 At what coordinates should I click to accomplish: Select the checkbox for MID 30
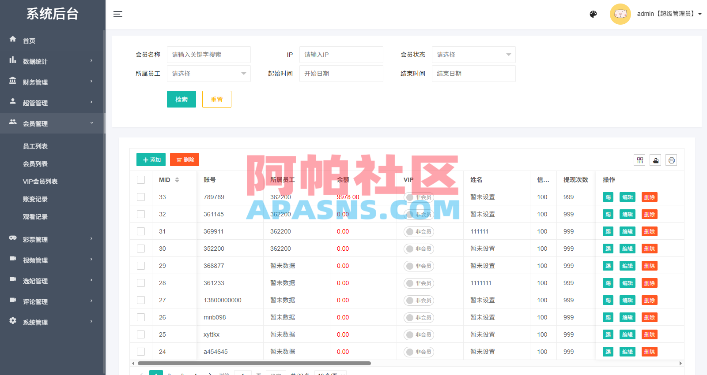coord(141,249)
